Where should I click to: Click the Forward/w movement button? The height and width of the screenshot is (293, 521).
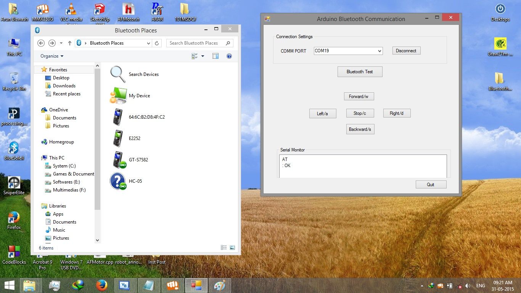[359, 96]
